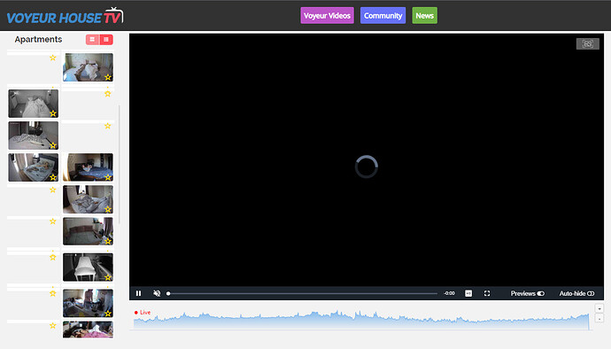Click the lower timeline zoom arrow button
Viewport: 611px width, 349px height.
599,319
